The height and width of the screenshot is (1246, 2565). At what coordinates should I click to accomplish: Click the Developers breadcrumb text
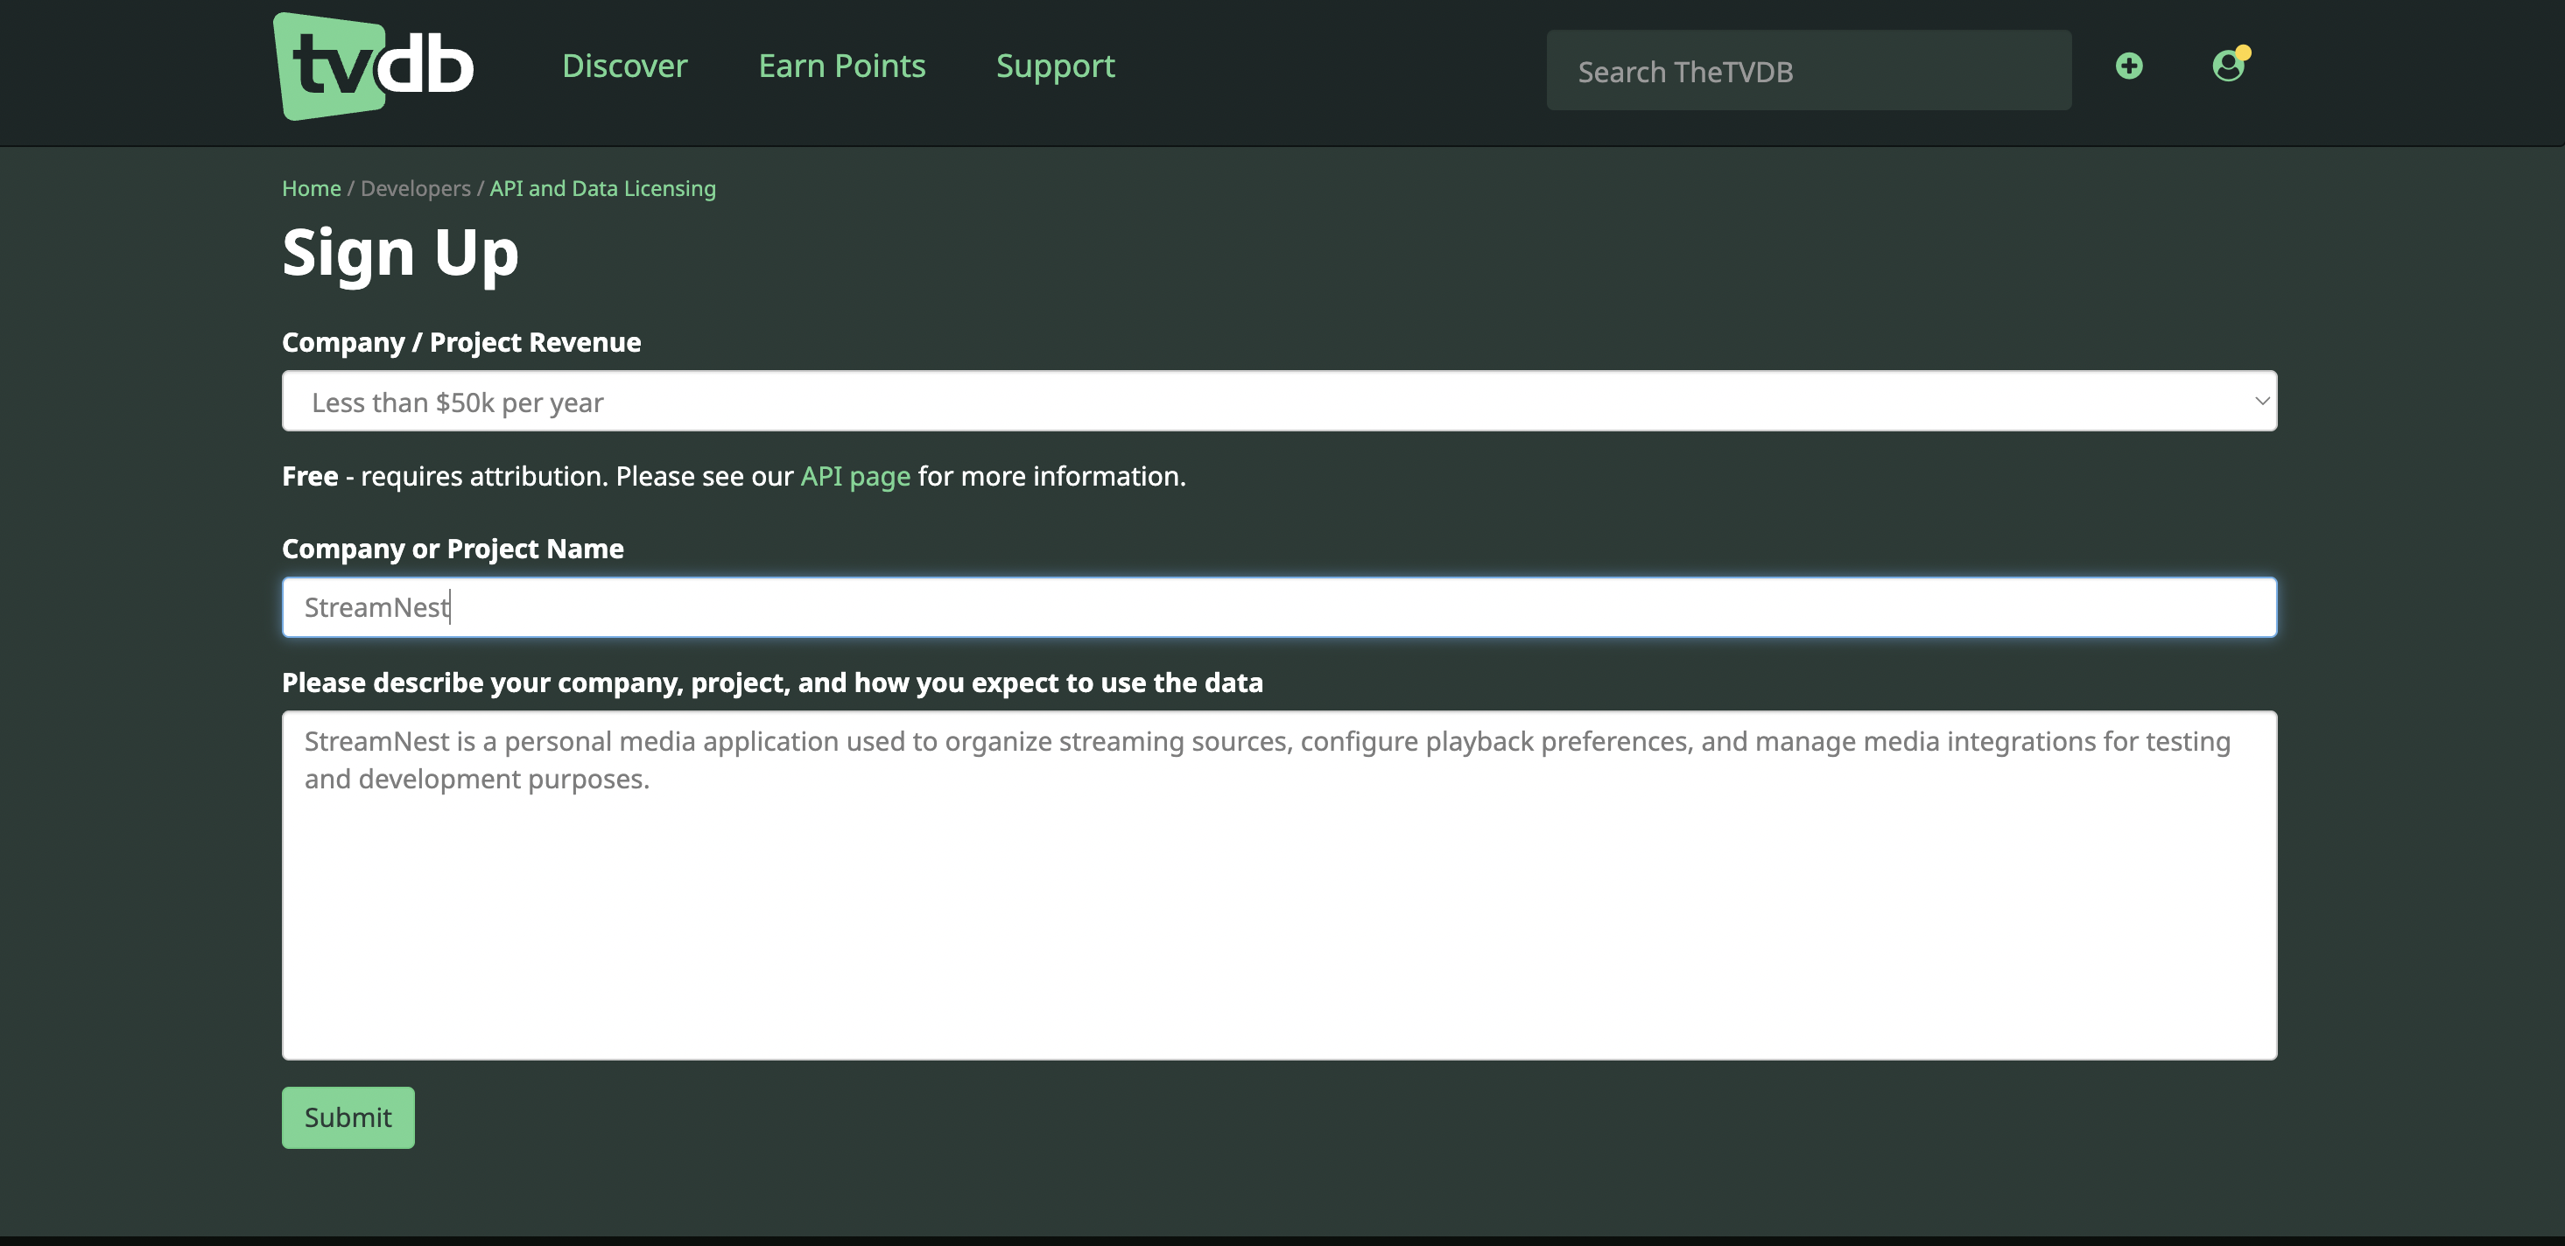coord(415,188)
